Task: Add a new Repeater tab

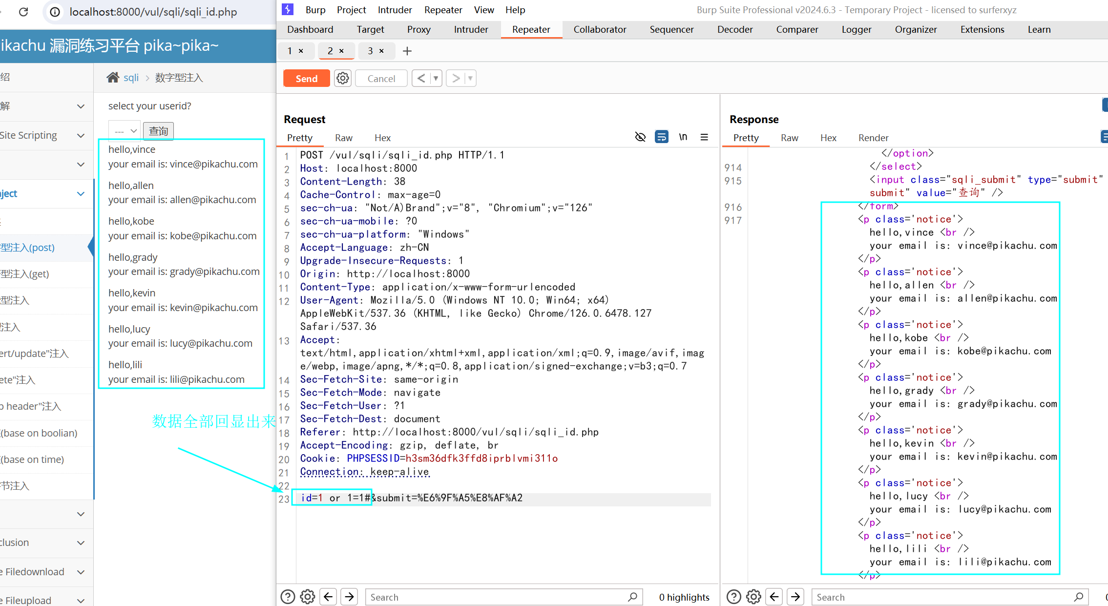Action: (x=407, y=51)
